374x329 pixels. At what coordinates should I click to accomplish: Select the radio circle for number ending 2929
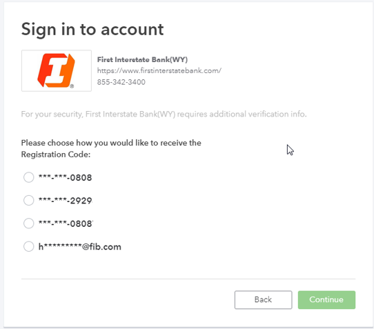click(28, 200)
